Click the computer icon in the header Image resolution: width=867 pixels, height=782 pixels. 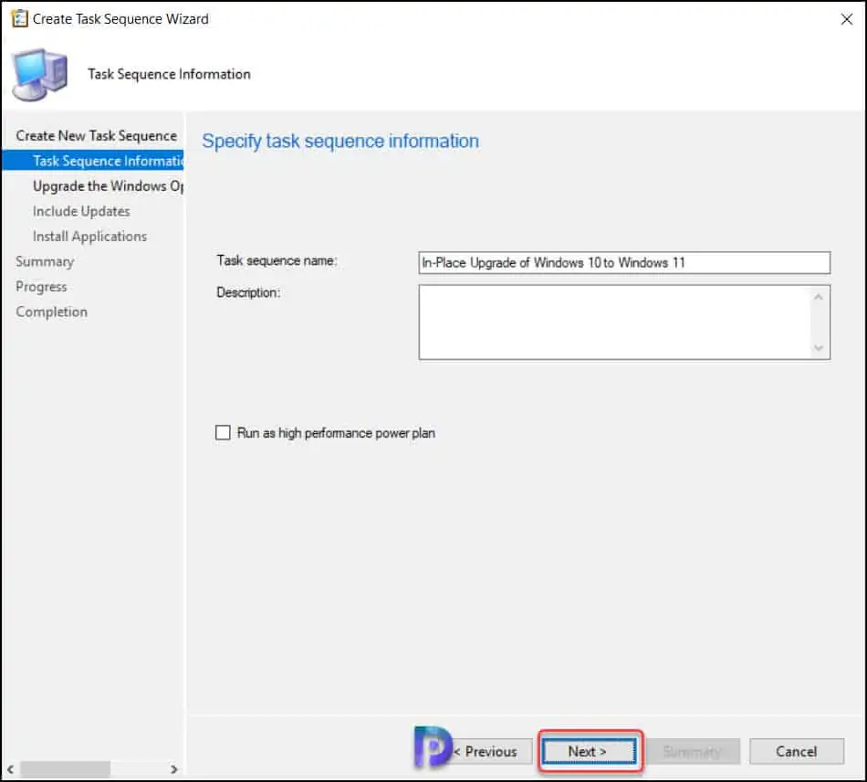40,75
